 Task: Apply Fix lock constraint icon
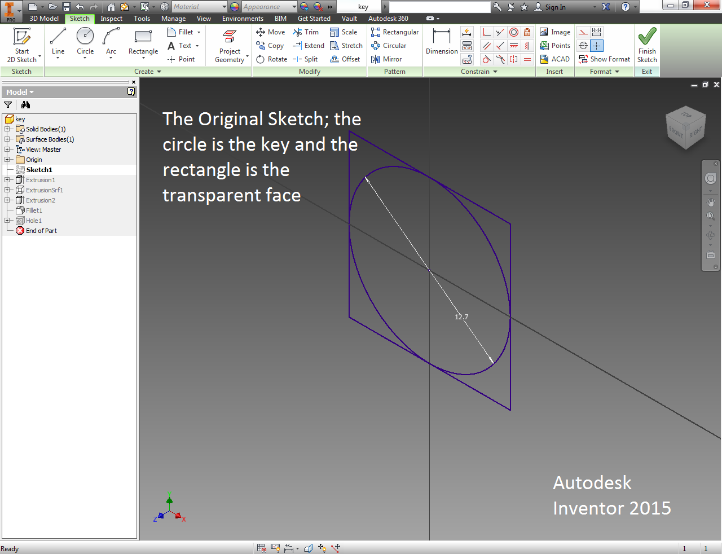[x=527, y=32]
